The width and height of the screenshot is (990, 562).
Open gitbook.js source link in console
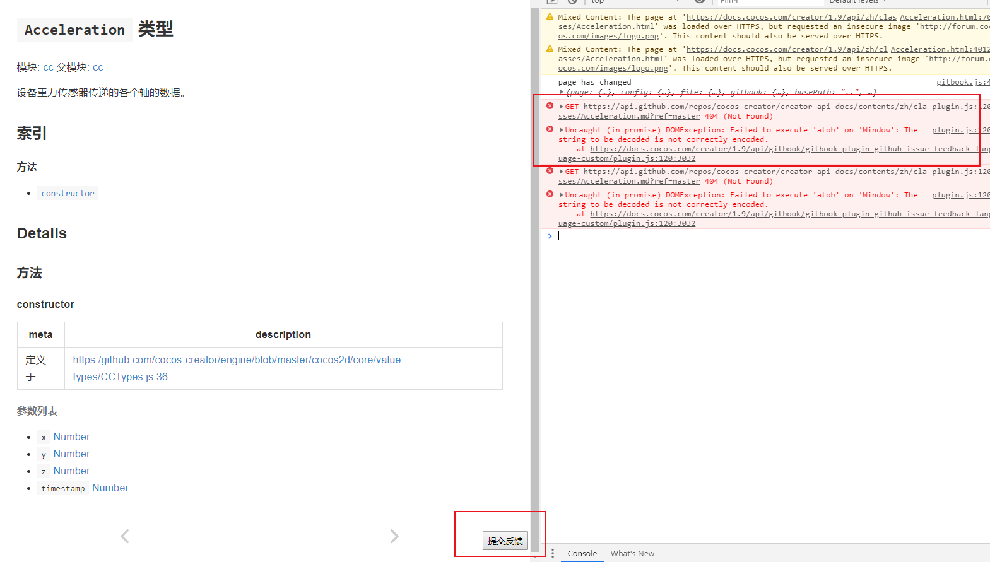(x=963, y=82)
